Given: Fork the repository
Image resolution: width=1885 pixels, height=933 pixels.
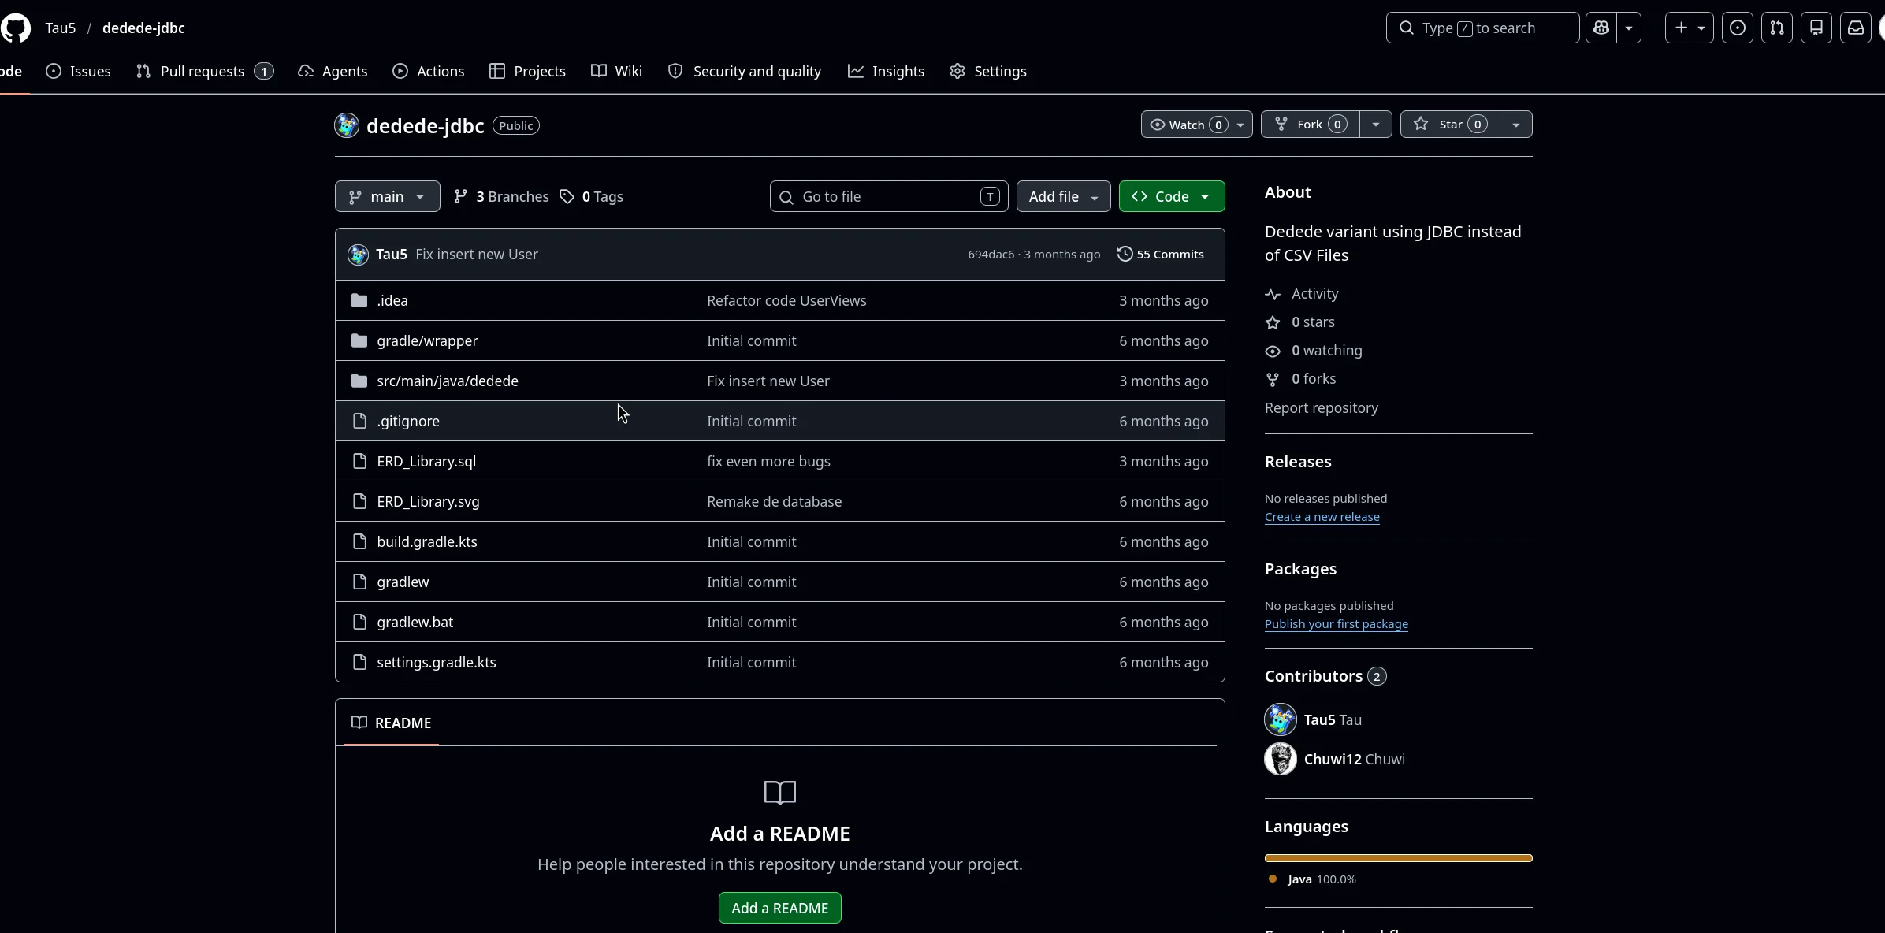Looking at the screenshot, I should [1310, 125].
